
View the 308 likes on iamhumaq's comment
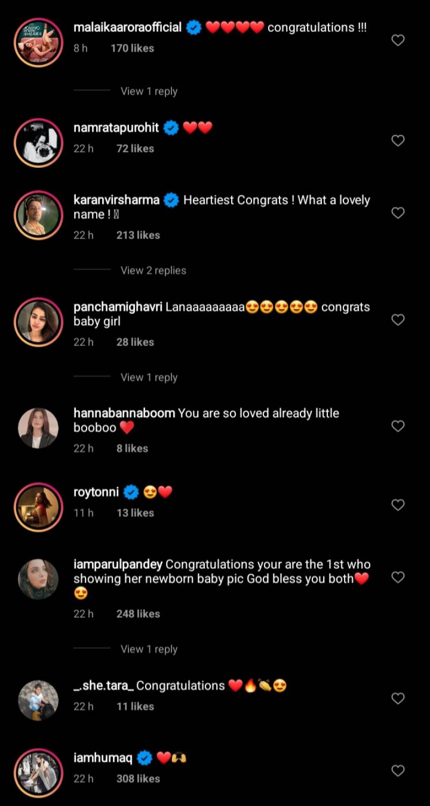[x=138, y=779]
